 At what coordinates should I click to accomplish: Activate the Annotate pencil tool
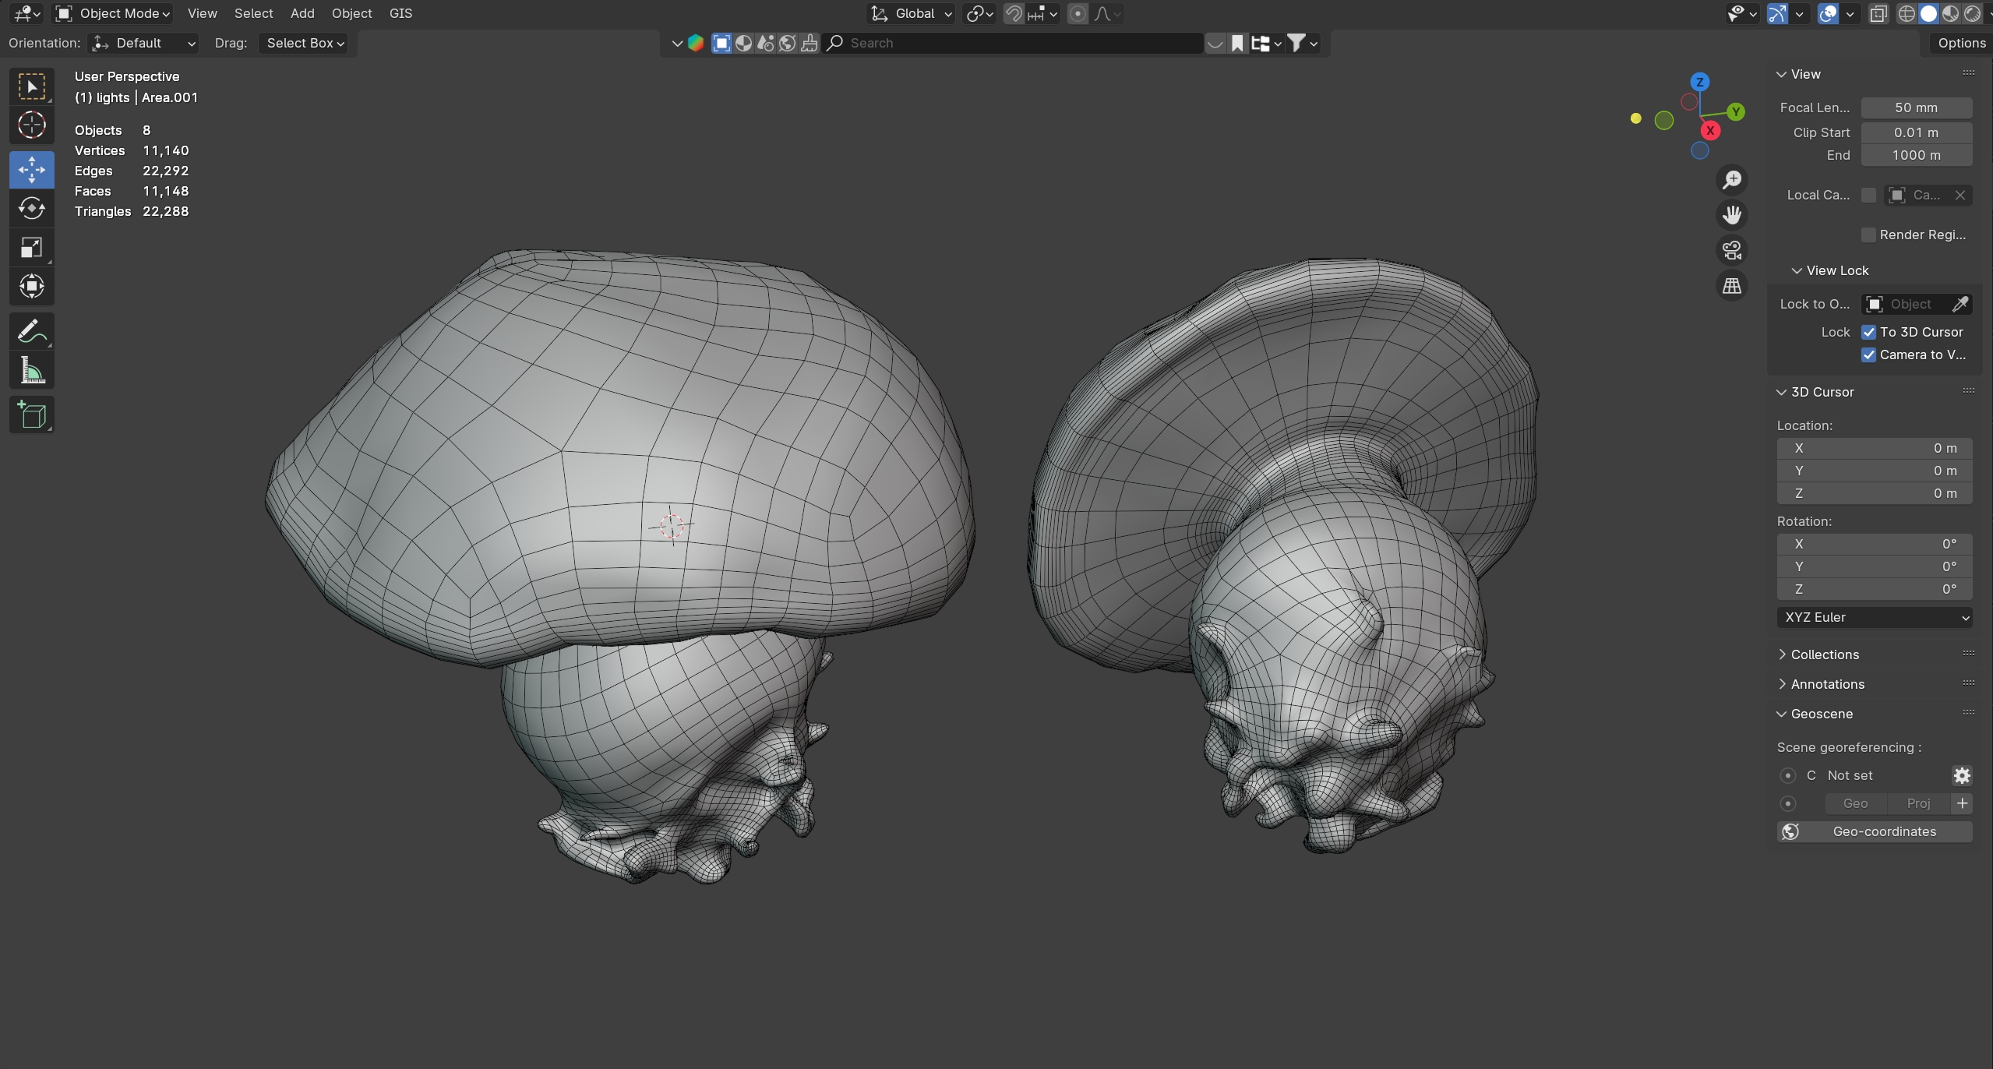[32, 332]
